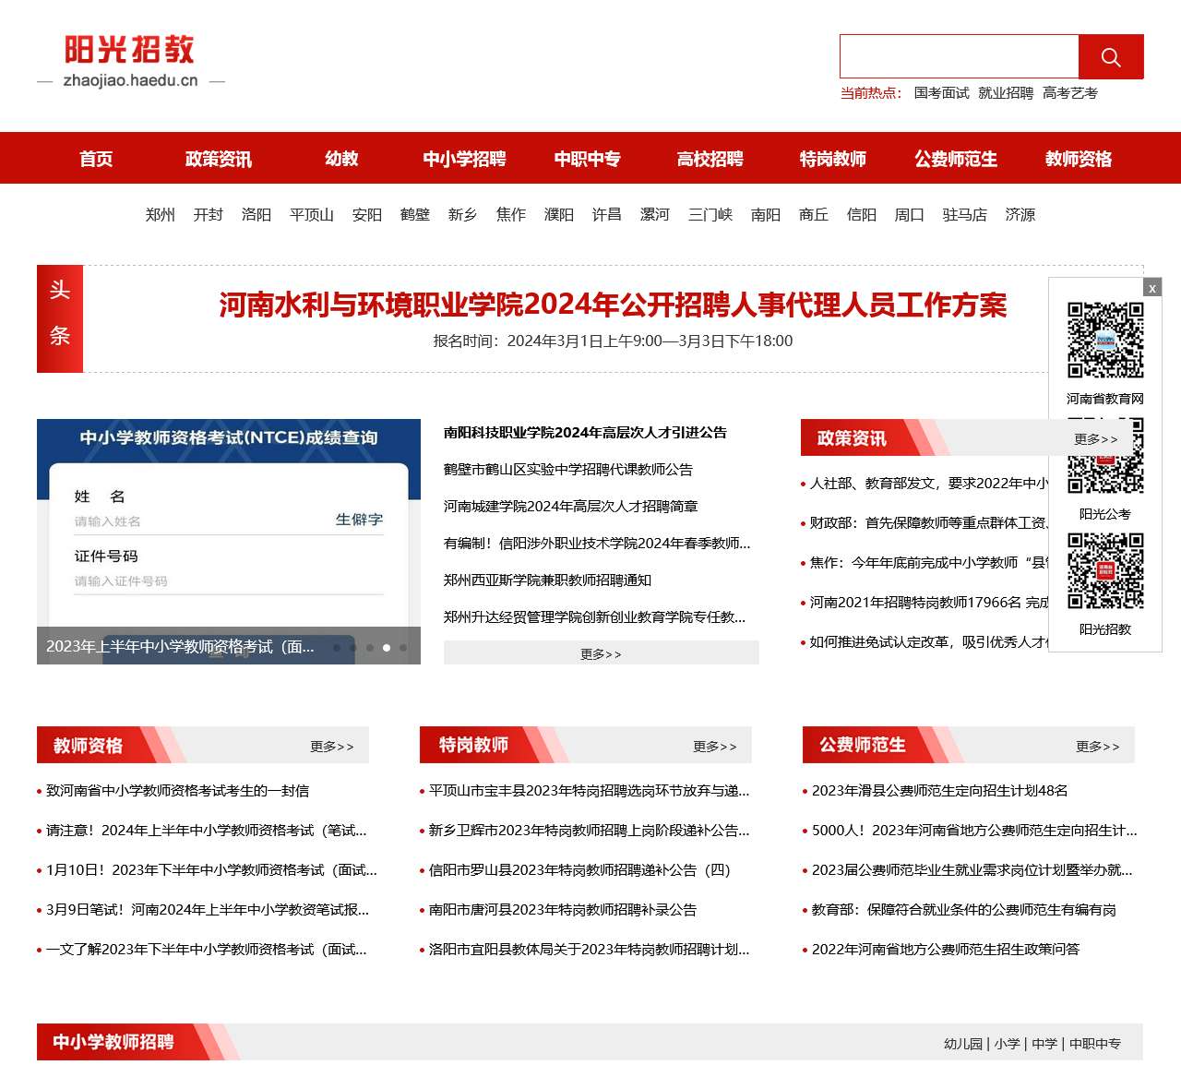
Task: Select the 首页 navigation item
Action: (96, 158)
